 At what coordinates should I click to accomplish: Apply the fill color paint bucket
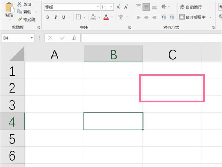click(x=93, y=17)
